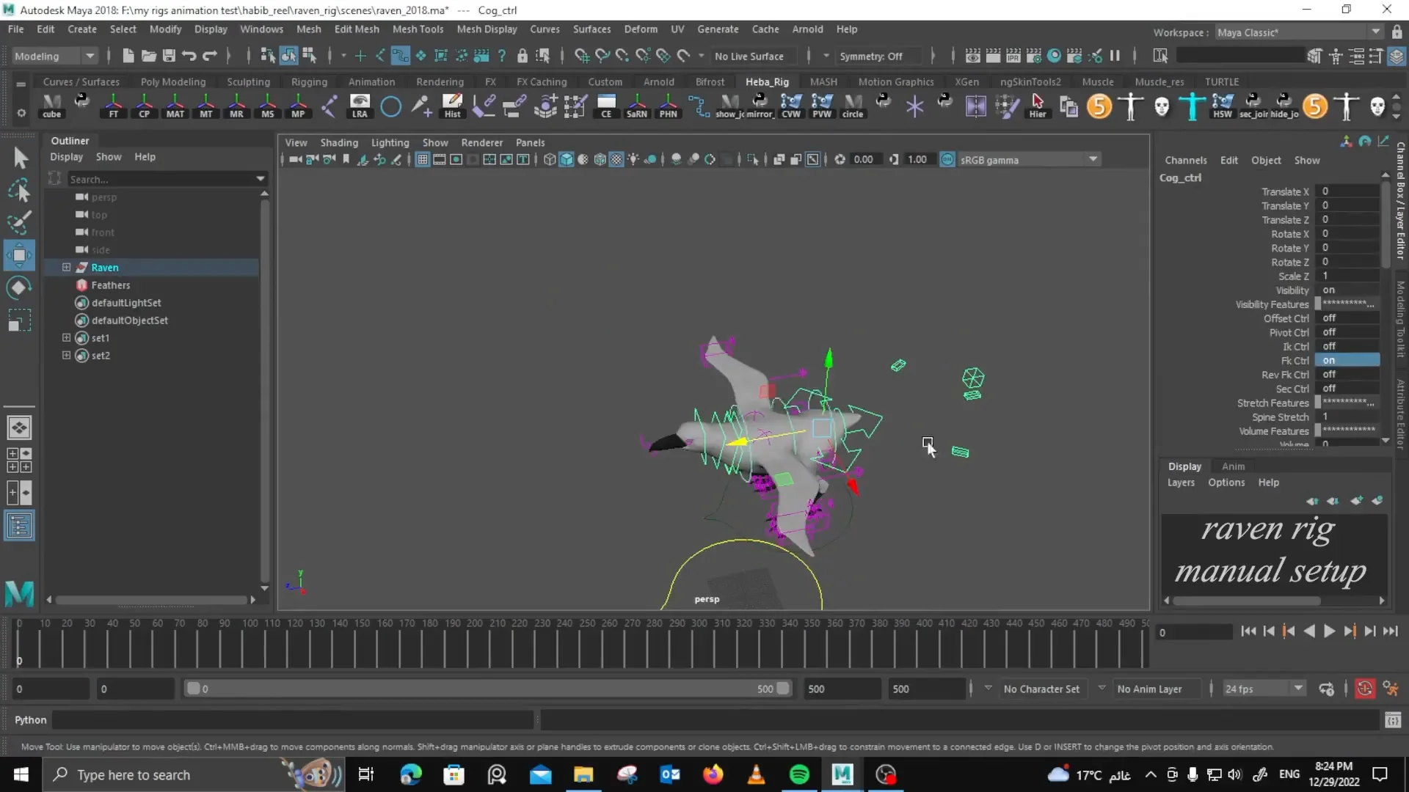Select the Move tool in the toolbox

[19, 254]
